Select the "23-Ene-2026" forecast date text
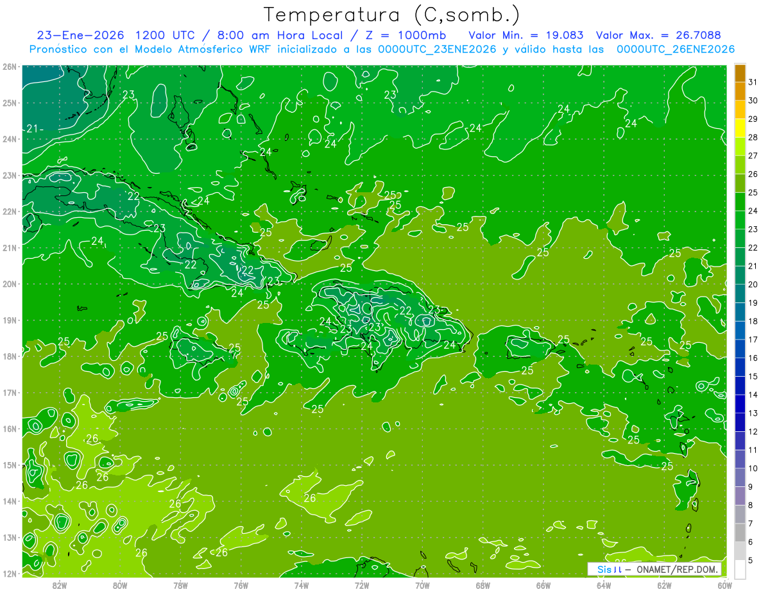Image resolution: width=770 pixels, height=594 pixels. pyautogui.click(x=81, y=35)
